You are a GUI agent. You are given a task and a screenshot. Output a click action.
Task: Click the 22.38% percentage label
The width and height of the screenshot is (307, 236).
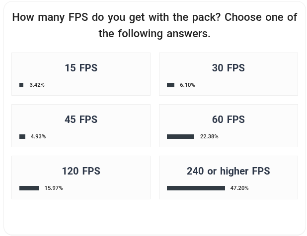[209, 137]
